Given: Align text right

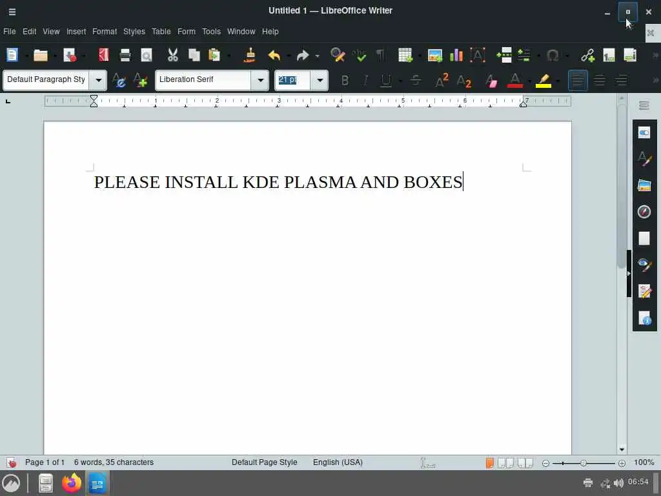Looking at the screenshot, I should coord(622,80).
